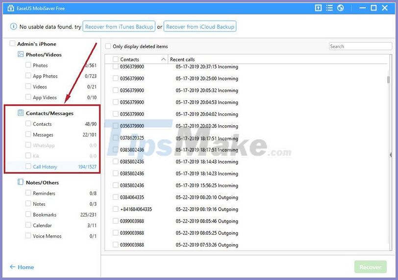Check the Calendar checkbox
The width and height of the screenshot is (398, 280).
click(28, 225)
